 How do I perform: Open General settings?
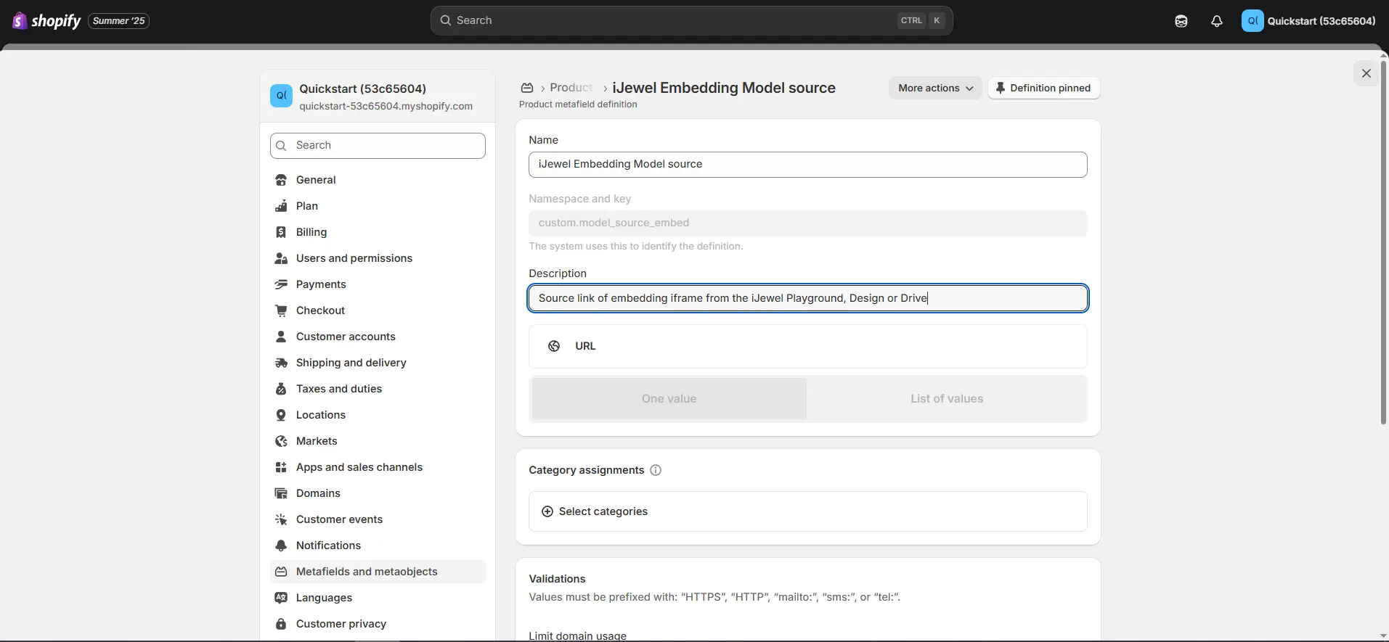378,180
